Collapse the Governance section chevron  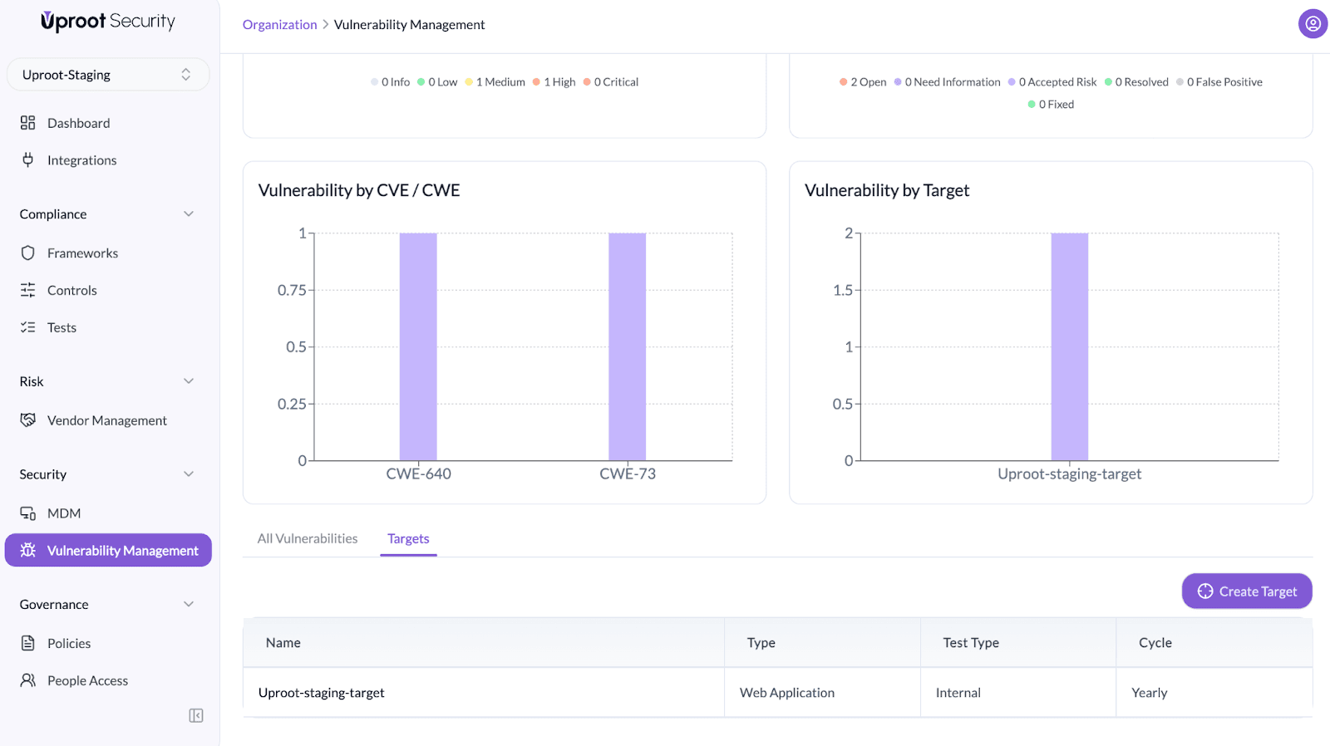tap(189, 604)
